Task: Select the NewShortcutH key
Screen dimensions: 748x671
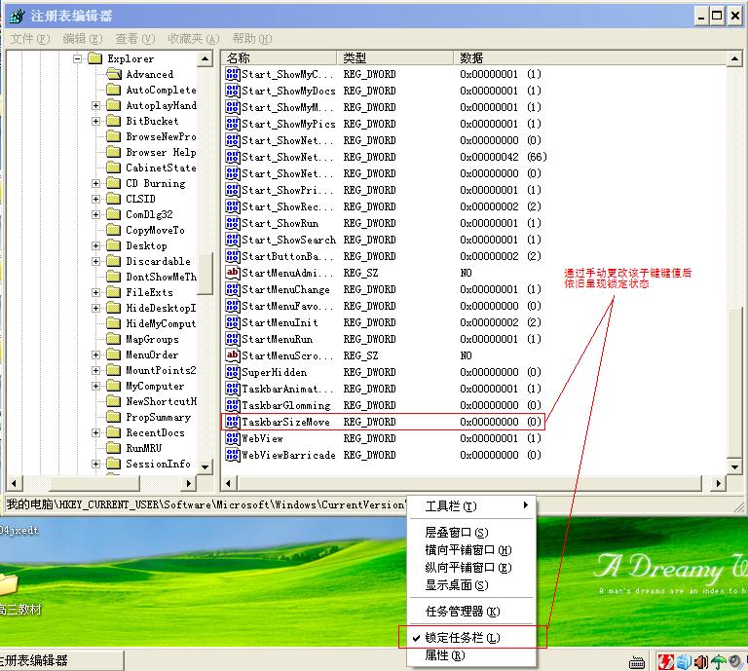Action: pyautogui.click(x=161, y=401)
